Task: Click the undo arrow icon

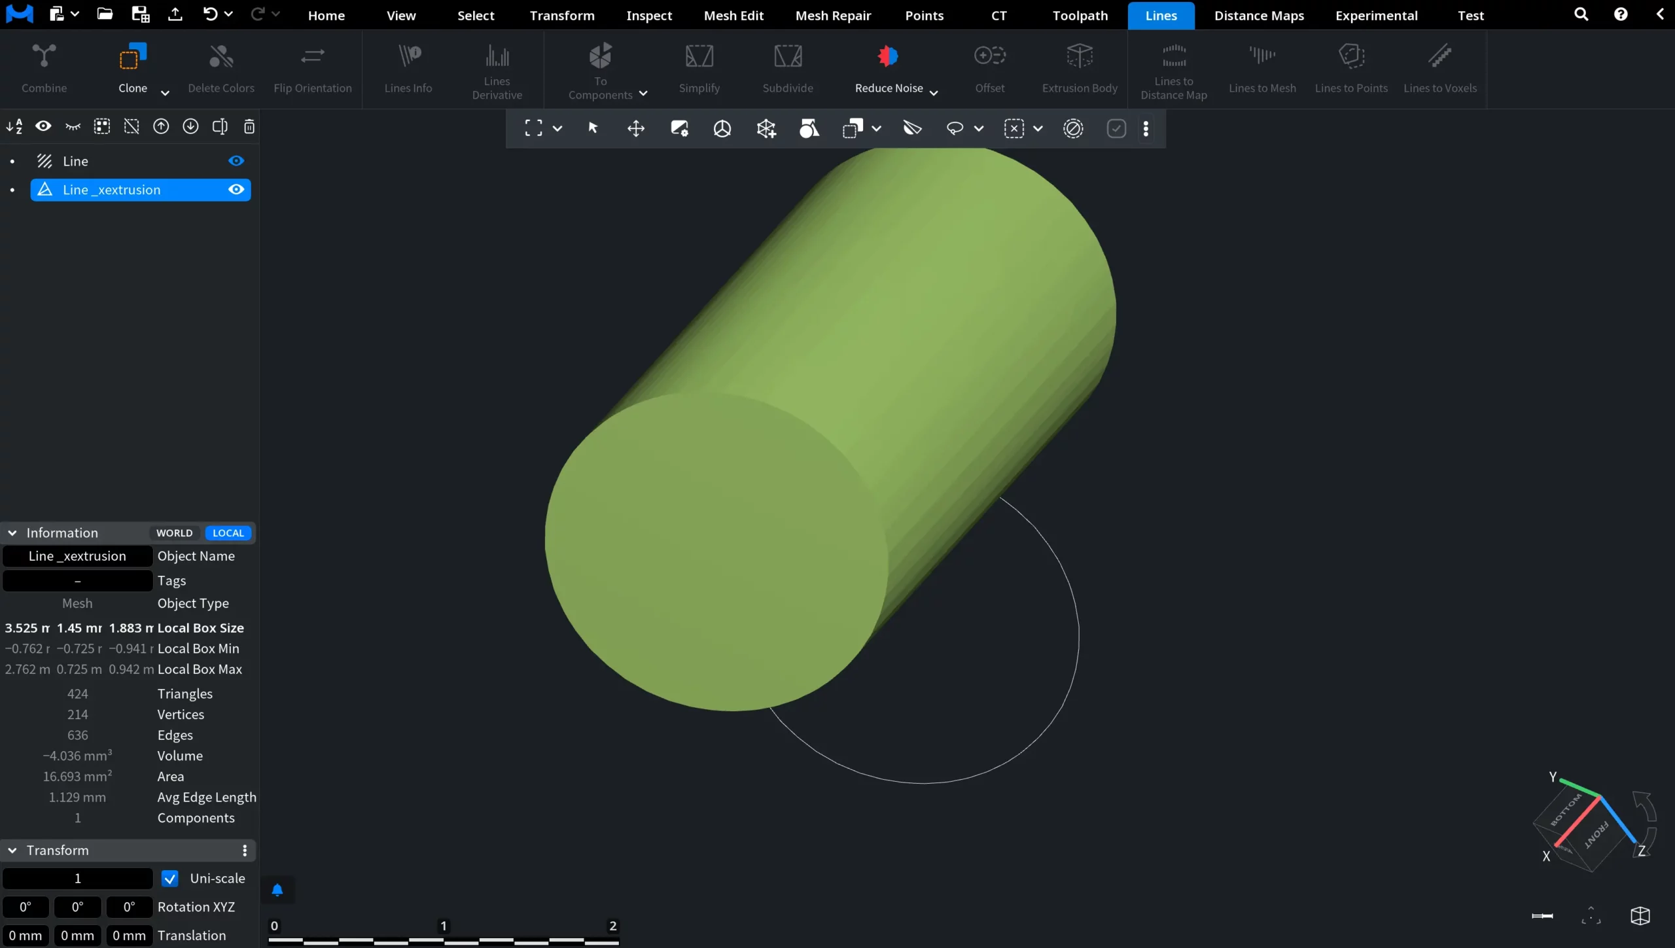Action: [x=210, y=14]
